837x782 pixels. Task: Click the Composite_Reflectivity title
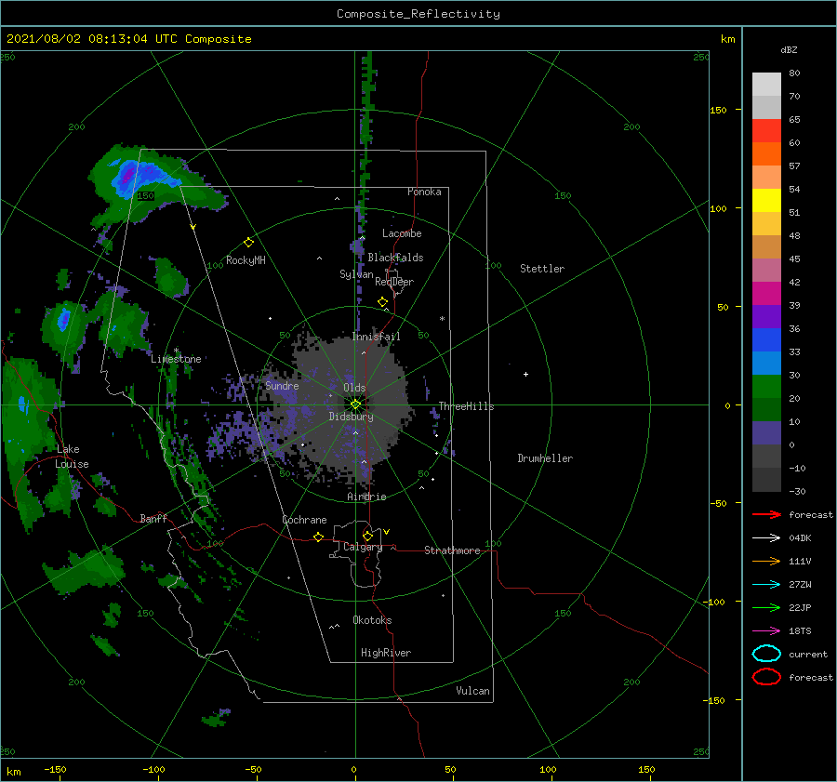[418, 14]
